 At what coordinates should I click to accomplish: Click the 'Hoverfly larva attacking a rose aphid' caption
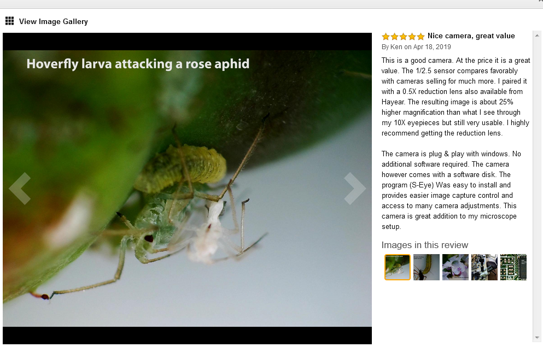point(138,64)
